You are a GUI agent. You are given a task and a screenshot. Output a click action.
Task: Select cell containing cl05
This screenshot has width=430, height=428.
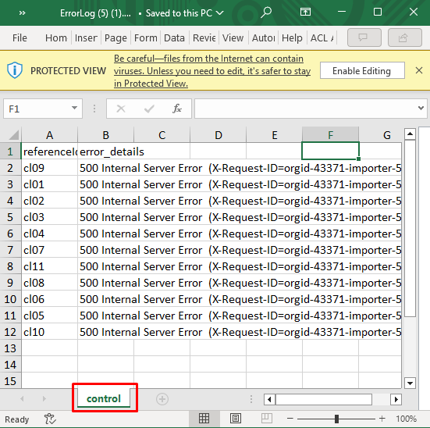tap(49, 316)
